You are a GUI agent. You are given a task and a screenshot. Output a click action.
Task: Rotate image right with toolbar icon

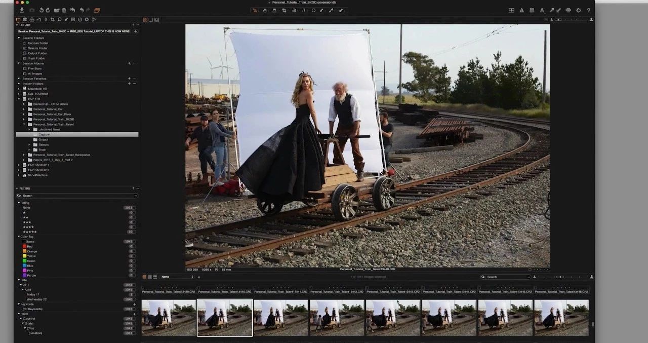point(48,10)
